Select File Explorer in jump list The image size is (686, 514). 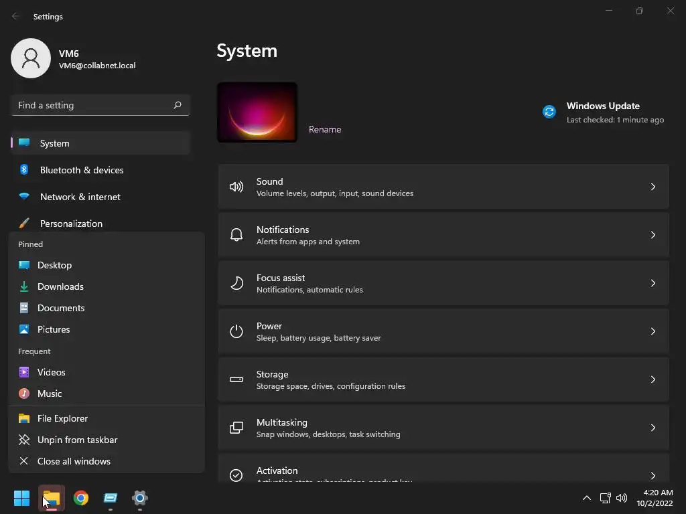tap(107, 418)
